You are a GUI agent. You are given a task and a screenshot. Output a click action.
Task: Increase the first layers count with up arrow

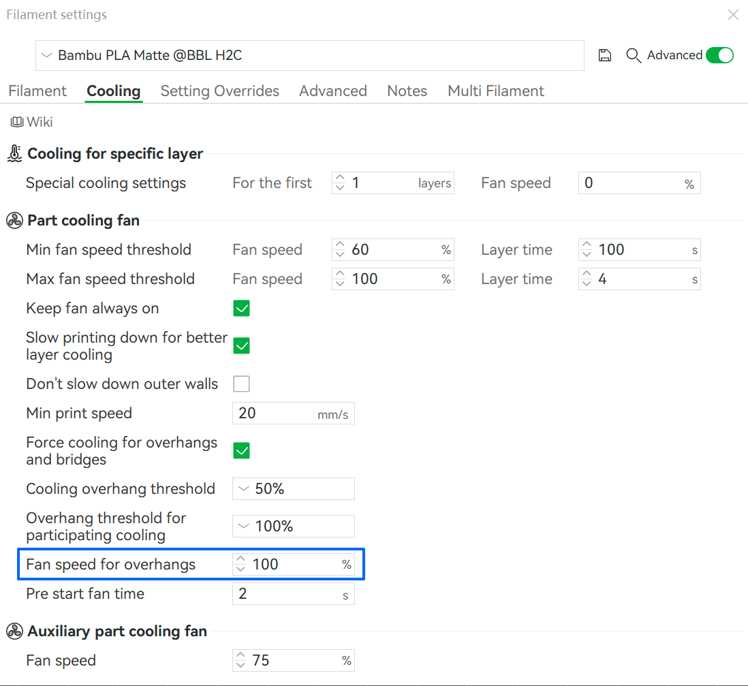(340, 178)
